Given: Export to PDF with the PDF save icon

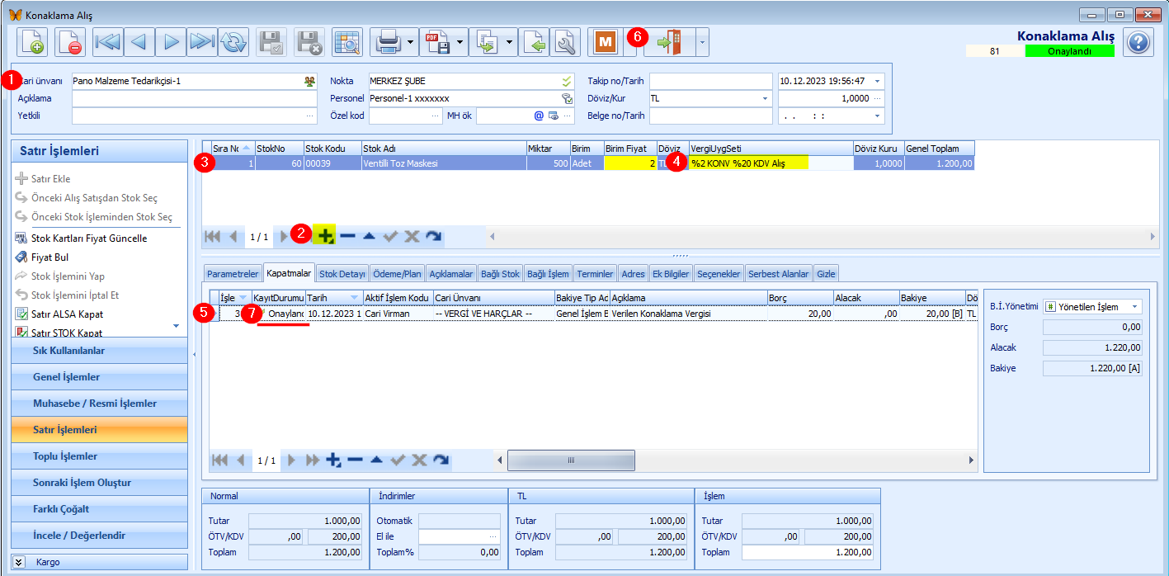Looking at the screenshot, I should [x=436, y=41].
